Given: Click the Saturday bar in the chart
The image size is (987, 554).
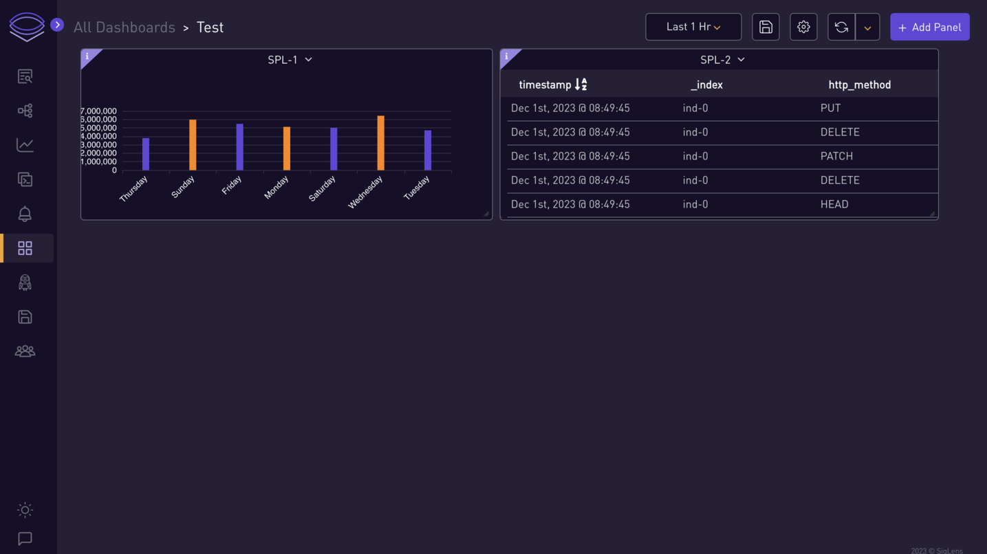Looking at the screenshot, I should (x=334, y=149).
